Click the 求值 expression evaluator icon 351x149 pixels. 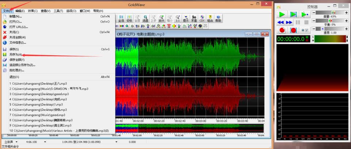pyautogui.click(x=194, y=19)
